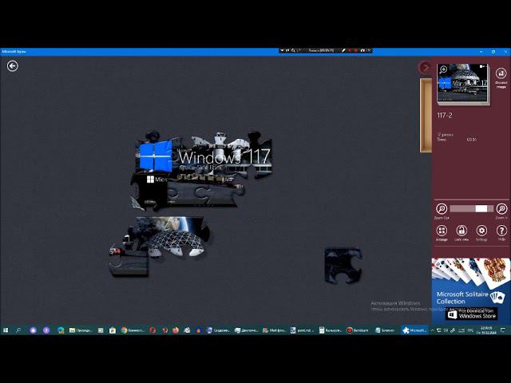
Task: Select the loose dark puzzle piece
Action: point(343,265)
